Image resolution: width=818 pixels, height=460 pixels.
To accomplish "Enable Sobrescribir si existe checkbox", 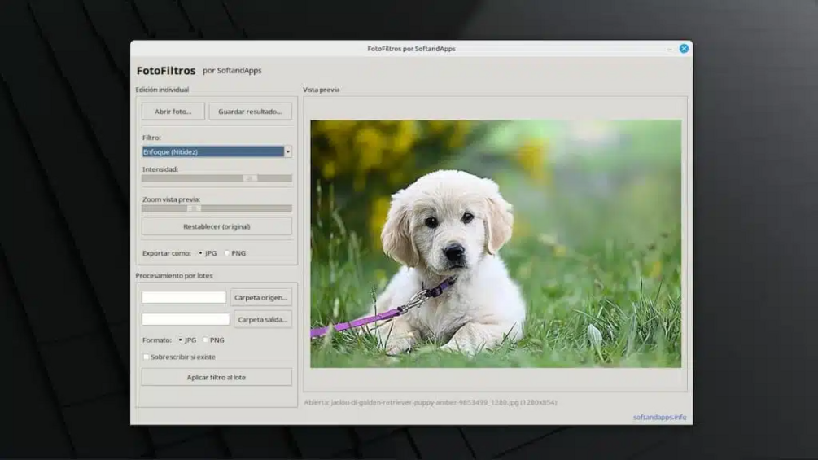I will 146,357.
